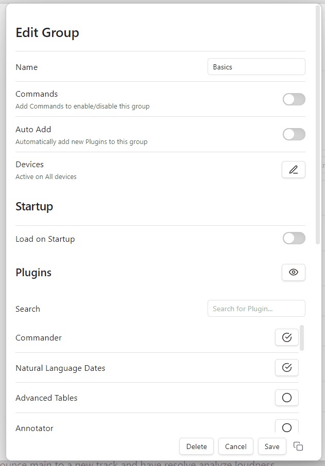This screenshot has width=325, height=466.
Task: Click the eye icon beside Plugins heading
Action: pyautogui.click(x=294, y=273)
